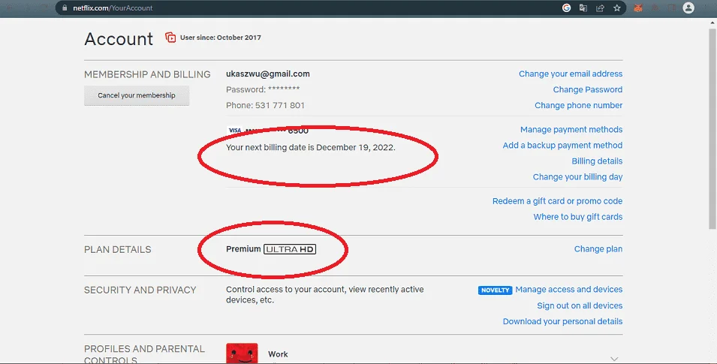The height and width of the screenshot is (364, 717).
Task: Open Change your email address link
Action: pyautogui.click(x=570, y=74)
